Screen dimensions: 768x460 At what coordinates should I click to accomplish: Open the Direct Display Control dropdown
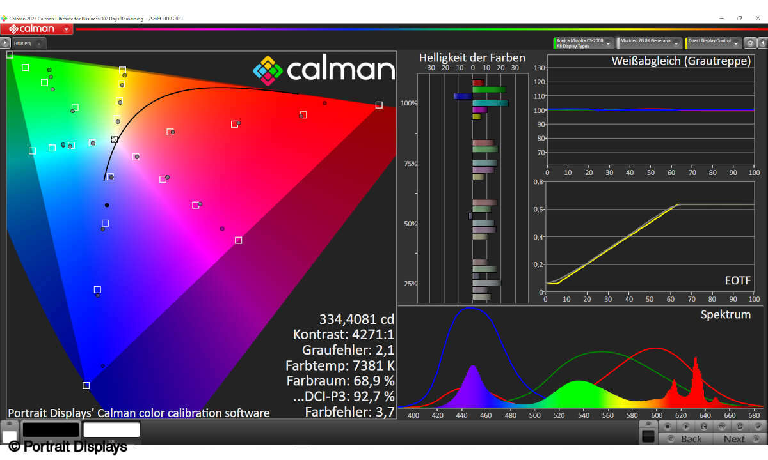click(x=736, y=43)
